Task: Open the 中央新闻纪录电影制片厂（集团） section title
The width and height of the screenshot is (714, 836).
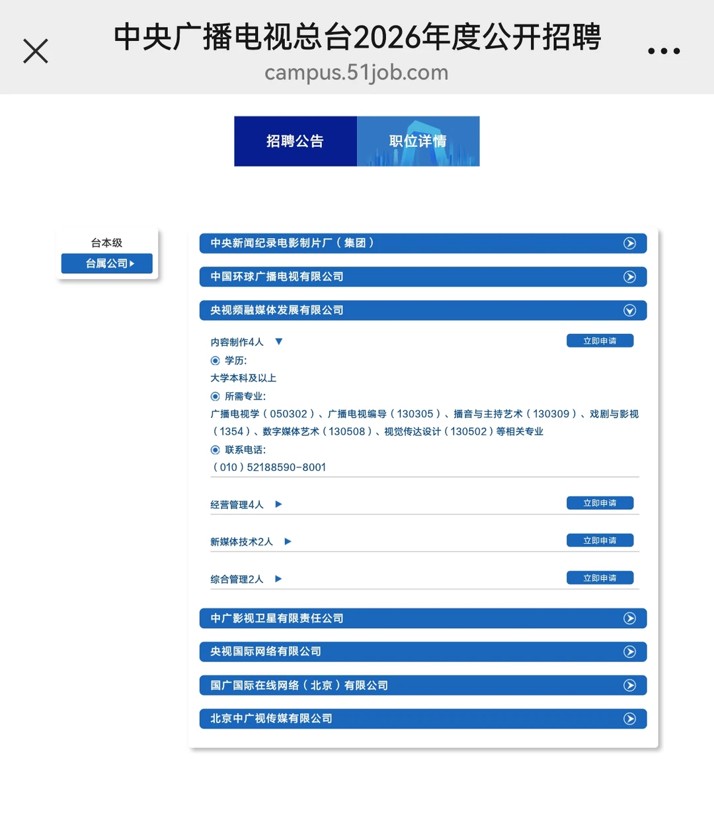Action: pos(292,243)
